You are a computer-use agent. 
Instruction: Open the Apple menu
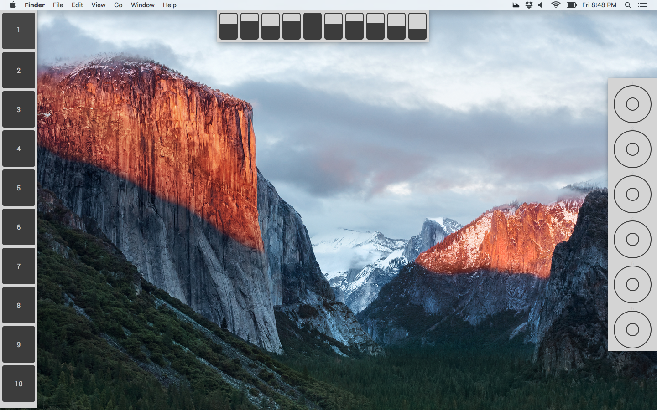[12, 5]
